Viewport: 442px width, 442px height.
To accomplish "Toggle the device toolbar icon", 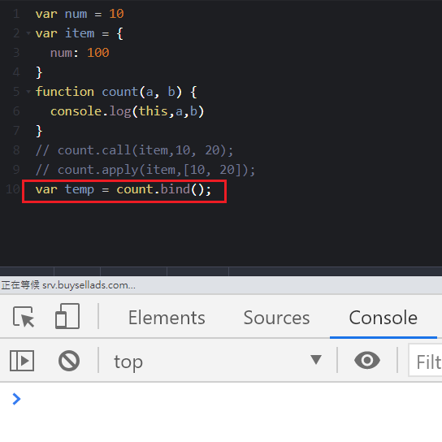I will pyautogui.click(x=67, y=316).
